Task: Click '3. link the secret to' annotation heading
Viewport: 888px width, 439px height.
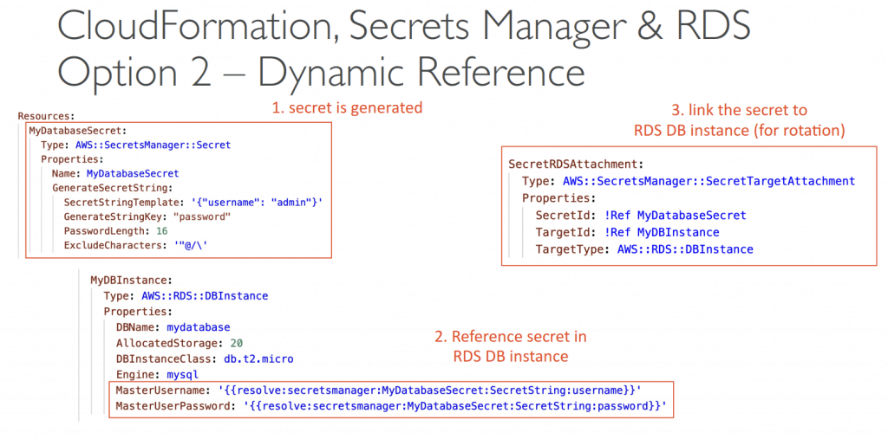Action: [740, 110]
